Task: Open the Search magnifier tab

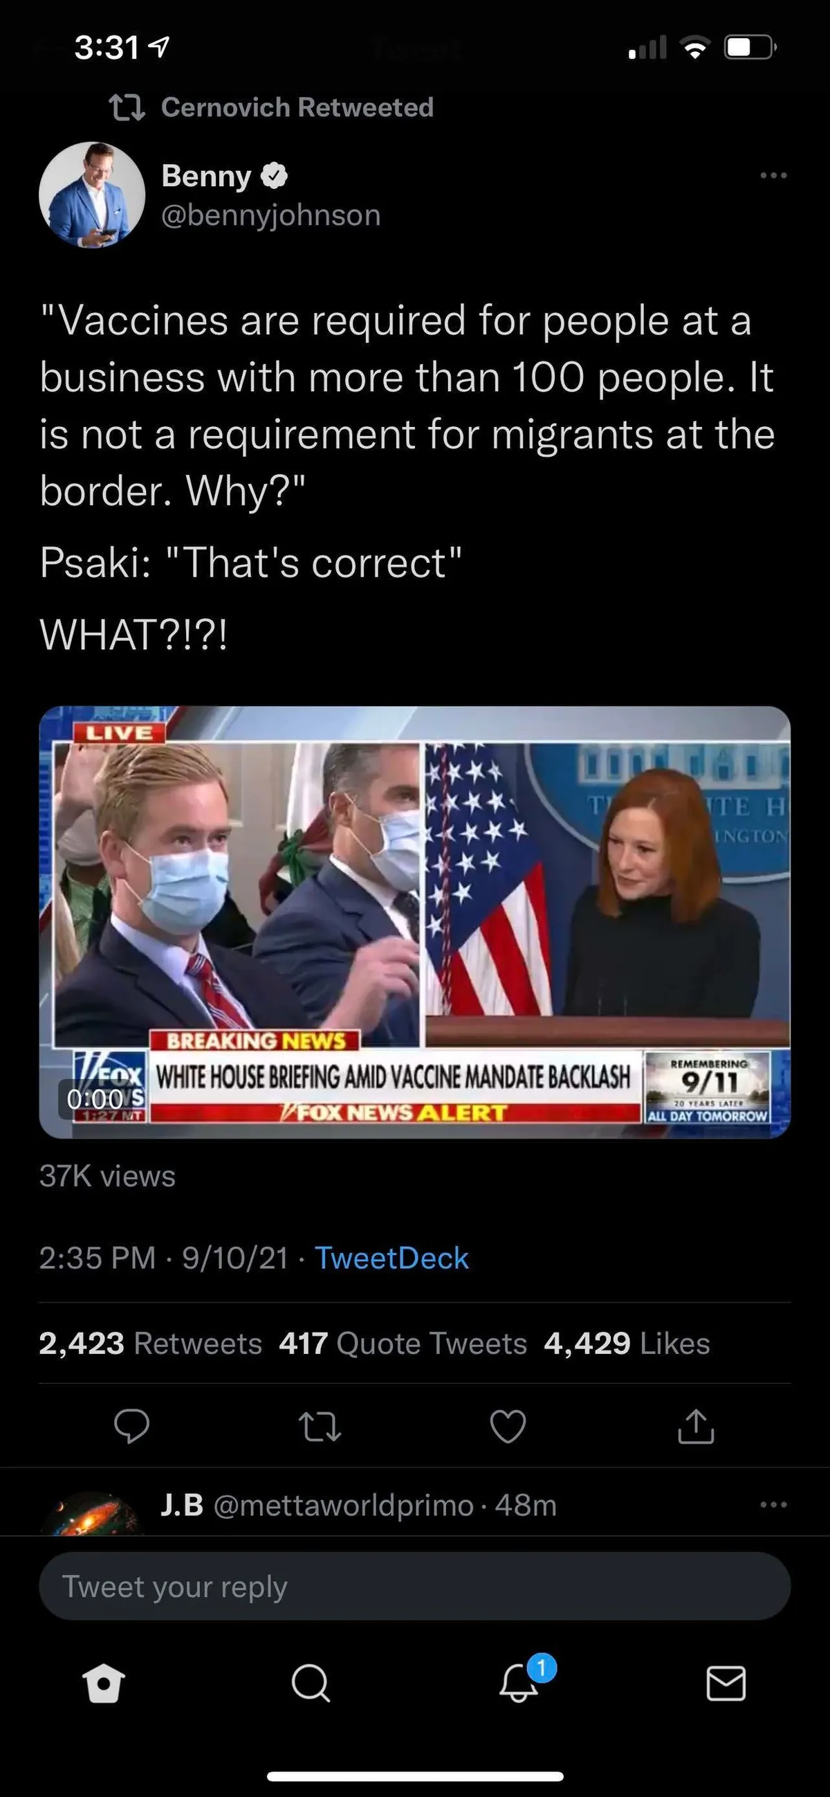Action: coord(310,1684)
